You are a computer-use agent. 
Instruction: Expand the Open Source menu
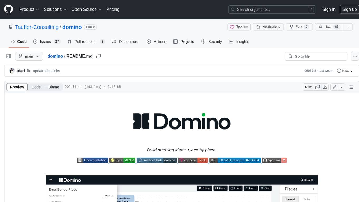tap(86, 9)
